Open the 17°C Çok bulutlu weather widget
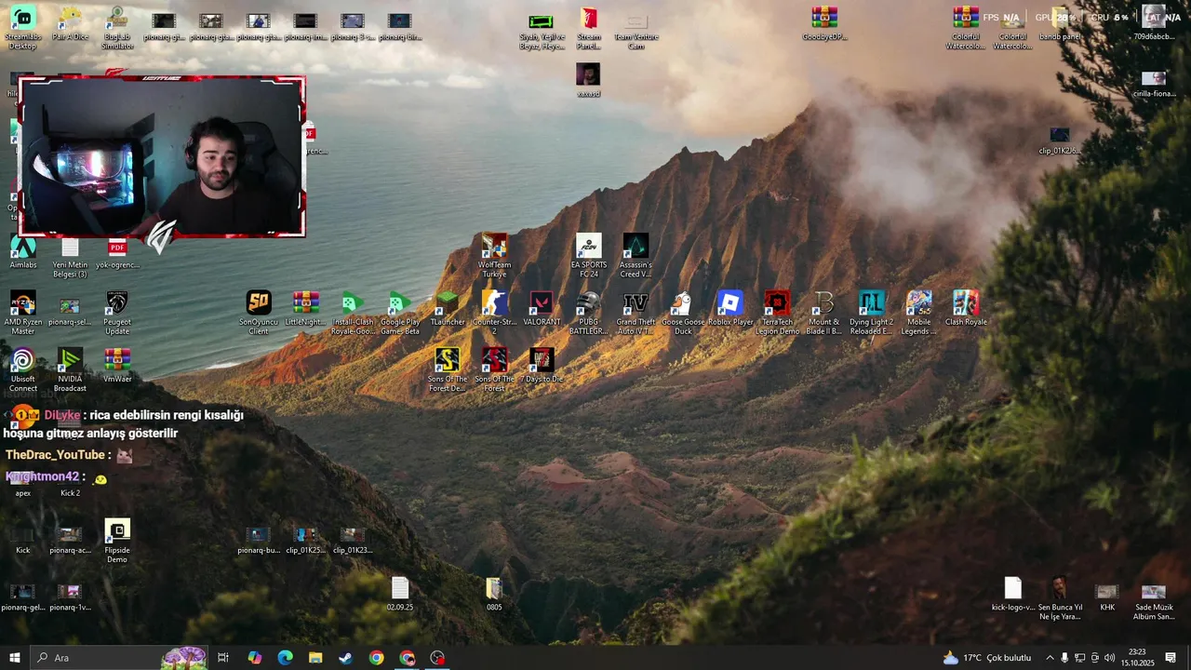This screenshot has height=670, width=1191. pos(987,658)
